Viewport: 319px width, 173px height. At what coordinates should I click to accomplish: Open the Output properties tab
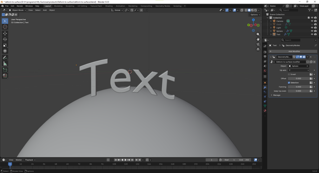coord(265,57)
